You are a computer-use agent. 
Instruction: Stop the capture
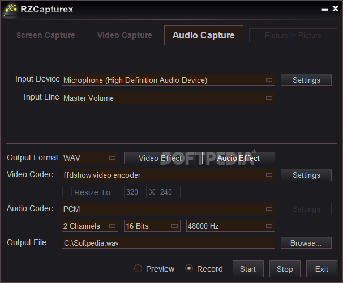285,269
